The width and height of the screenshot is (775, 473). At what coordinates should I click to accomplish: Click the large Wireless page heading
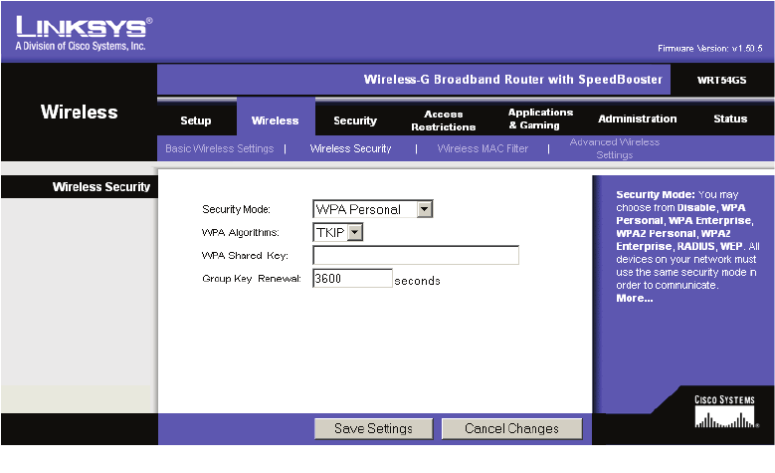tap(79, 112)
